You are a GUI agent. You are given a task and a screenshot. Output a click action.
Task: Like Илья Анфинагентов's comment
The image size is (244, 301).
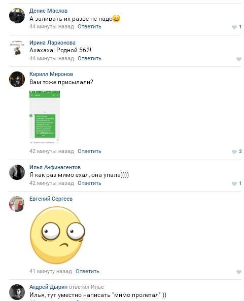234,183
